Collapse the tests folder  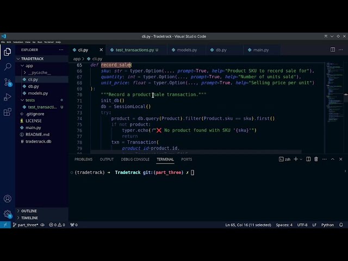42,100
